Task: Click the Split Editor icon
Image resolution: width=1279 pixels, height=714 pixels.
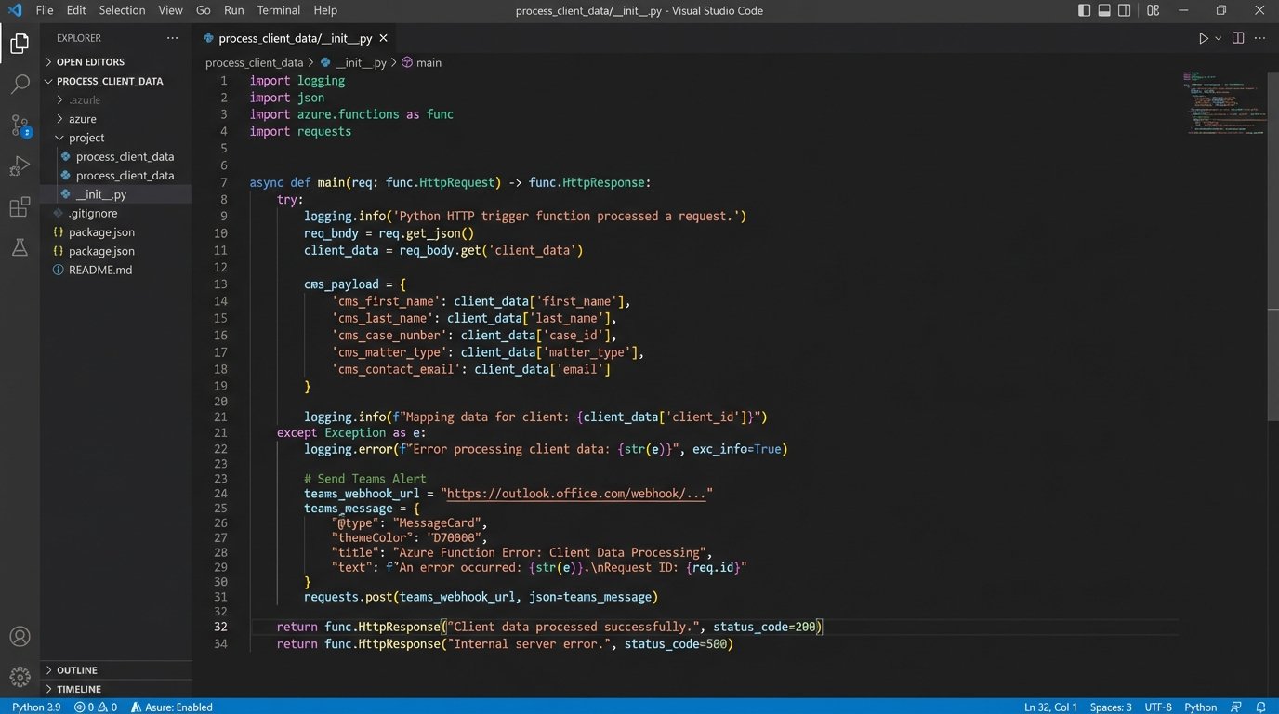Action: [1237, 38]
